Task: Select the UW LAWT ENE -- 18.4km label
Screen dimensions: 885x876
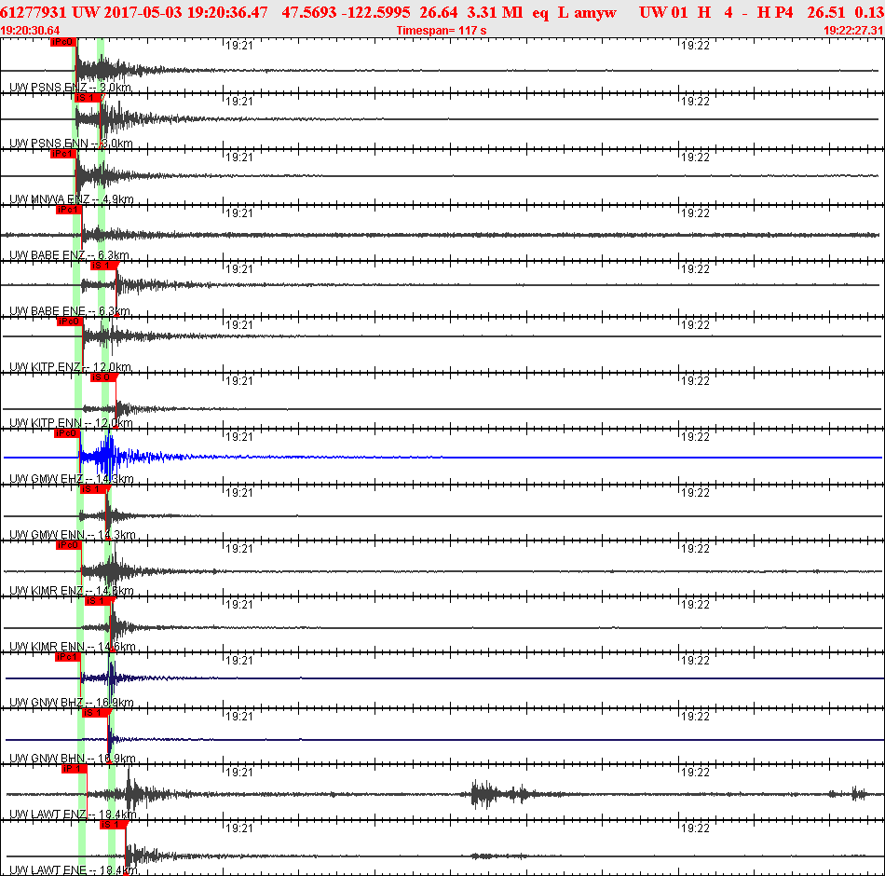Action: [x=74, y=870]
